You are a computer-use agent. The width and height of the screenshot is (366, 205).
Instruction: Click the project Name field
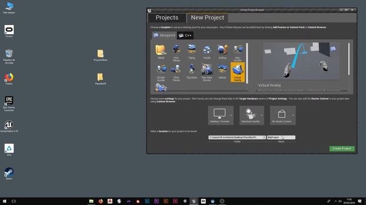[x=281, y=137]
